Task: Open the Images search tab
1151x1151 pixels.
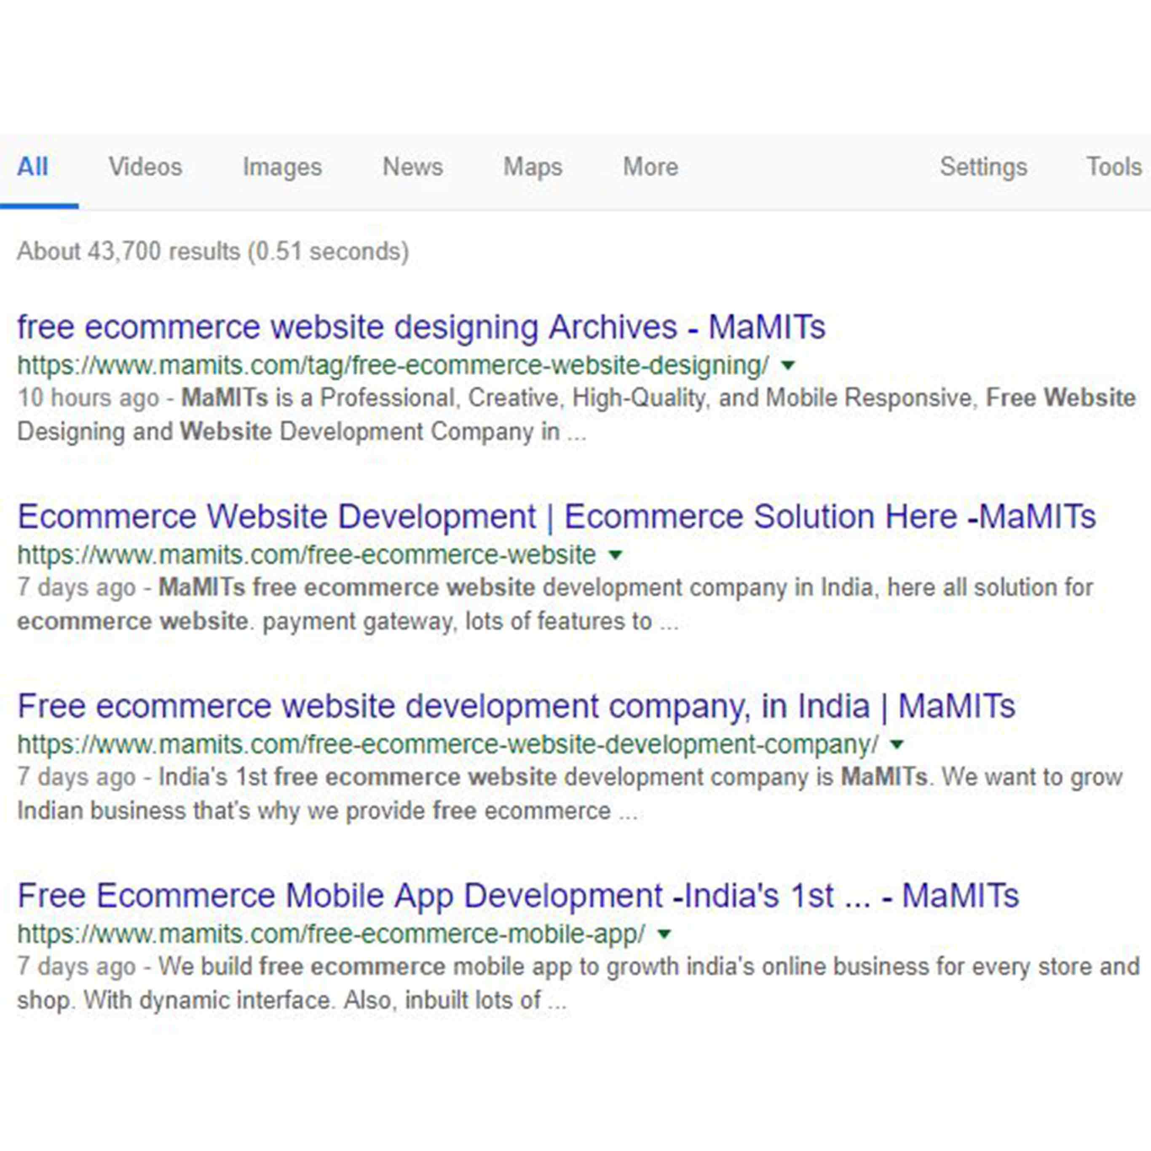Action: (x=282, y=167)
